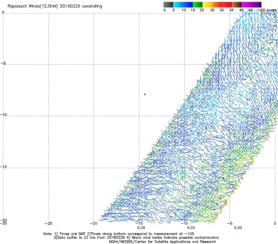Click the "40" label under the color bar
This screenshot has height=244, width=278.
pyautogui.click(x=241, y=10)
